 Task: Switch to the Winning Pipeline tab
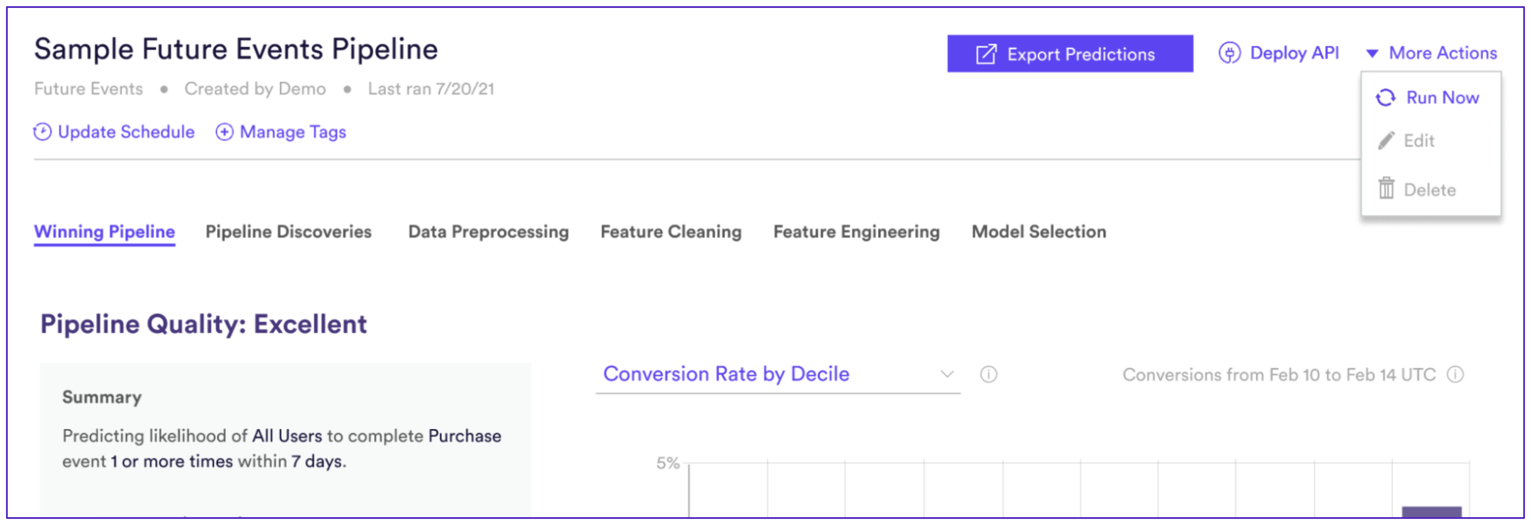coord(104,232)
